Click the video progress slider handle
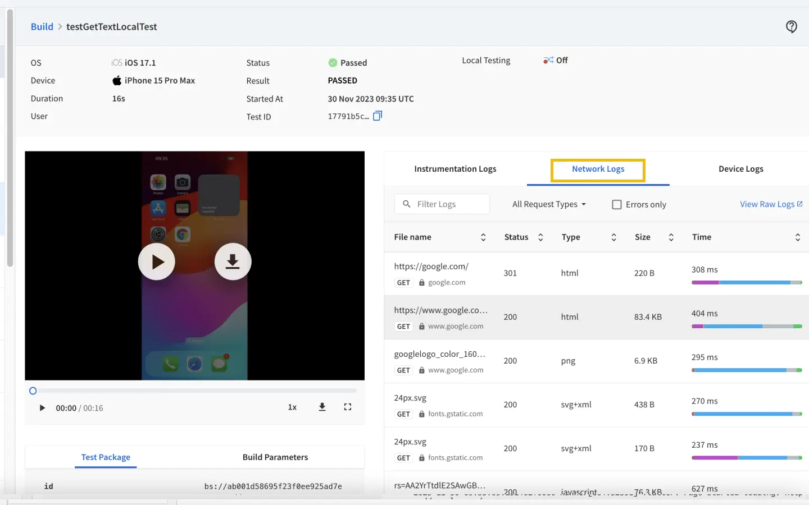Image resolution: width=809 pixels, height=505 pixels. [x=33, y=391]
